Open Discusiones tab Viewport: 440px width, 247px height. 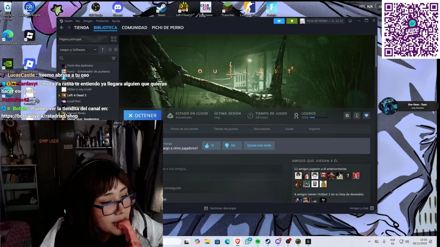point(262,129)
